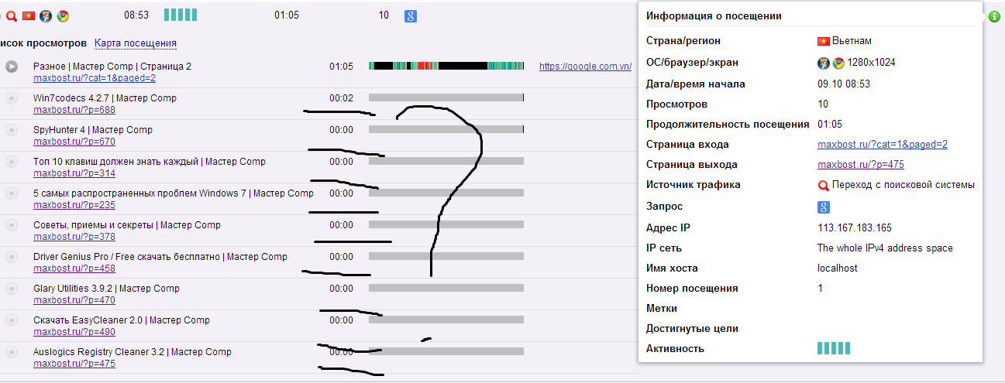The height and width of the screenshot is (383, 1005).
Task: Click the Windows 7 icon in the ОС/браузер/экран row
Action: (824, 63)
